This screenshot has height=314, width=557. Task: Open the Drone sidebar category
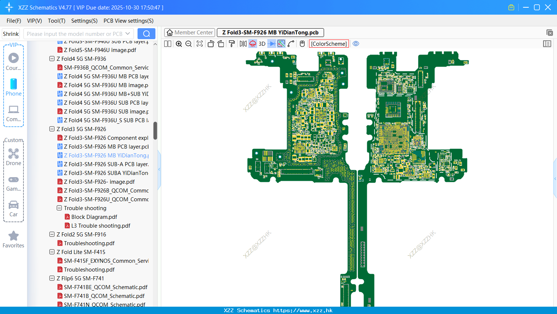(14, 157)
